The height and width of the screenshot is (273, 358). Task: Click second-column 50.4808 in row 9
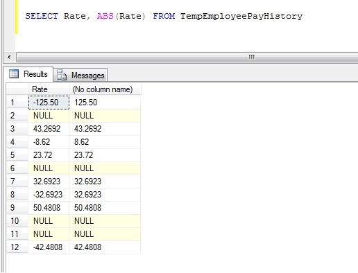[105, 208]
